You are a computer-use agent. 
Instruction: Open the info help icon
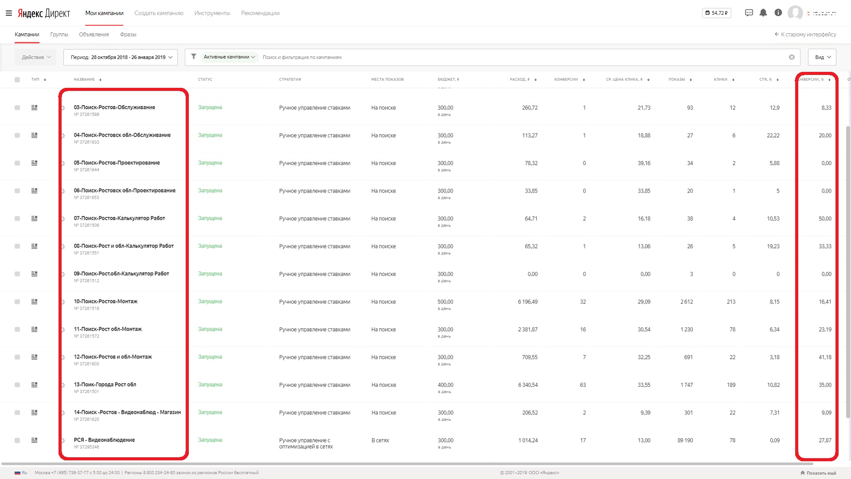[x=778, y=13]
